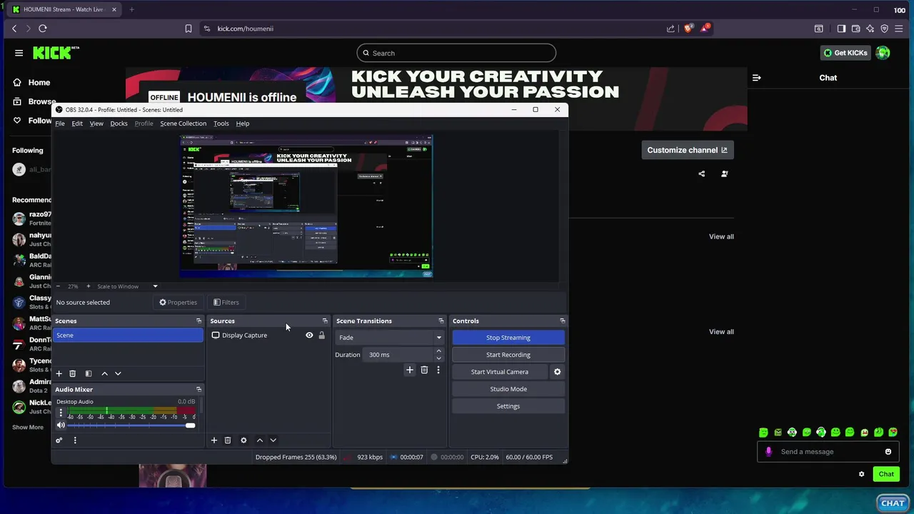Screen dimensions: 914x514
Task: Select Scene item in Scenes list
Action: click(129, 336)
